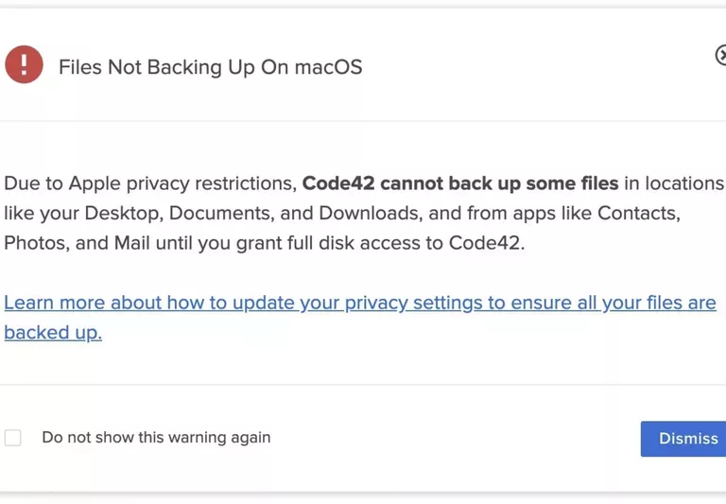
Task: Tick the empty checkbox beside the warning text
Action: pyautogui.click(x=13, y=438)
